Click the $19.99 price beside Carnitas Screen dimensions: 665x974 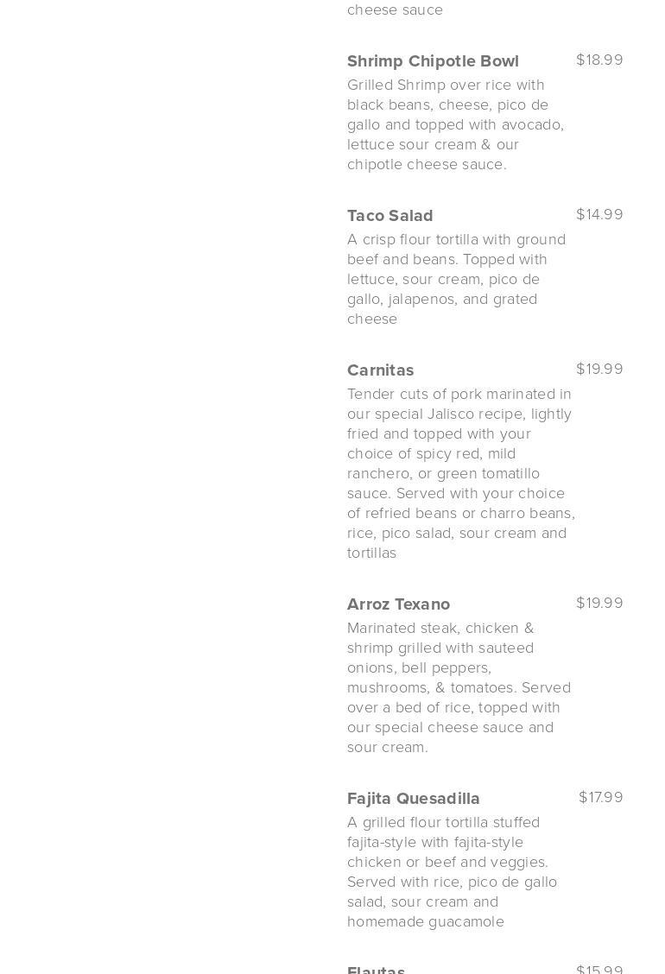[x=599, y=369]
